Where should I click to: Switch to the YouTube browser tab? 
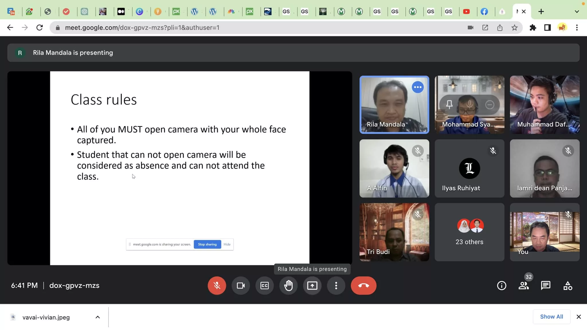click(466, 11)
